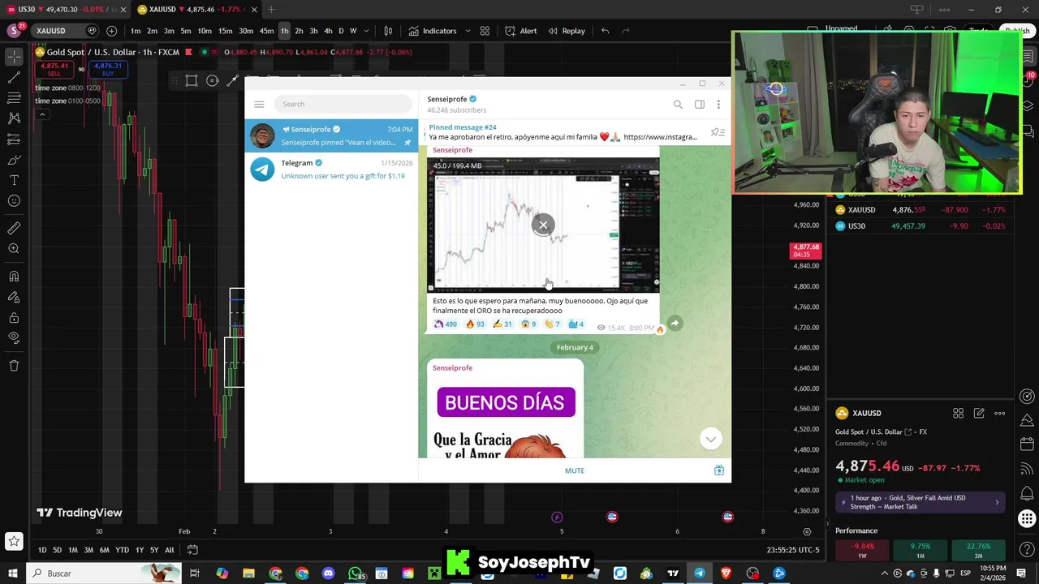Click the whale reaction with 4
Screen dimensions: 1039x584
click(576, 324)
